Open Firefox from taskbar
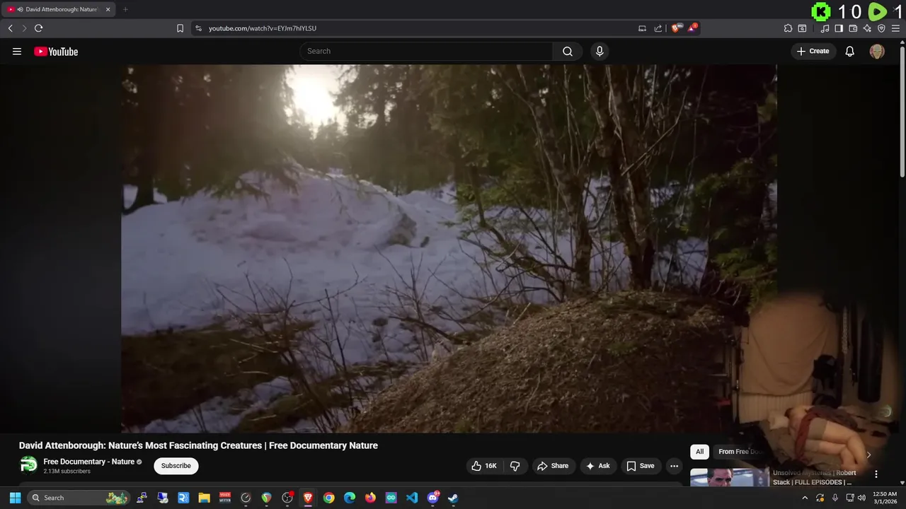The image size is (906, 509). tap(370, 498)
